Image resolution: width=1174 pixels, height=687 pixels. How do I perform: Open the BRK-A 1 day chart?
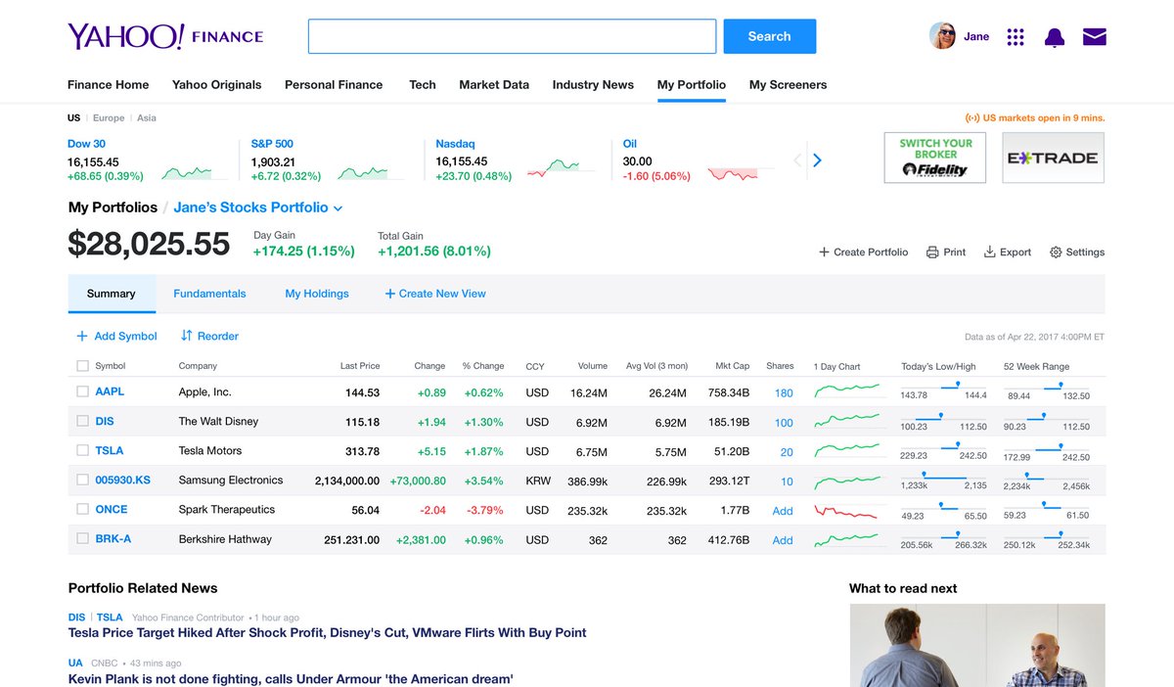[847, 540]
